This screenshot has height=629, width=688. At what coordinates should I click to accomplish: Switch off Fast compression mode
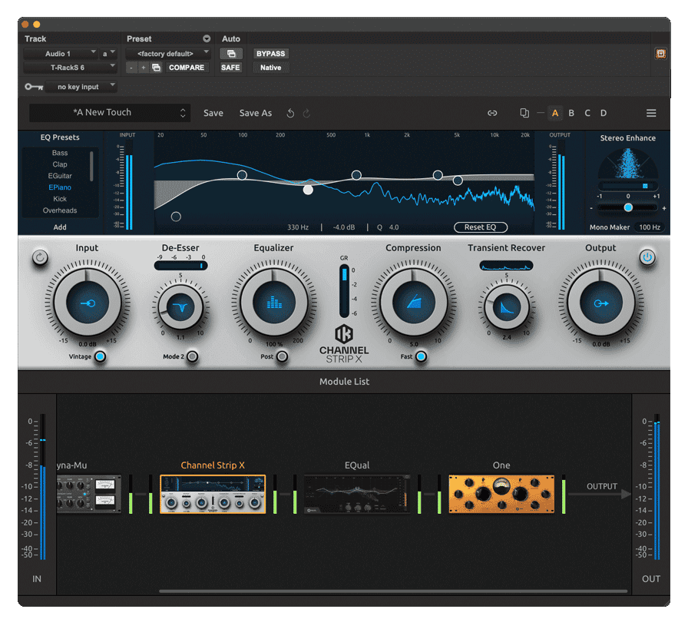(421, 356)
